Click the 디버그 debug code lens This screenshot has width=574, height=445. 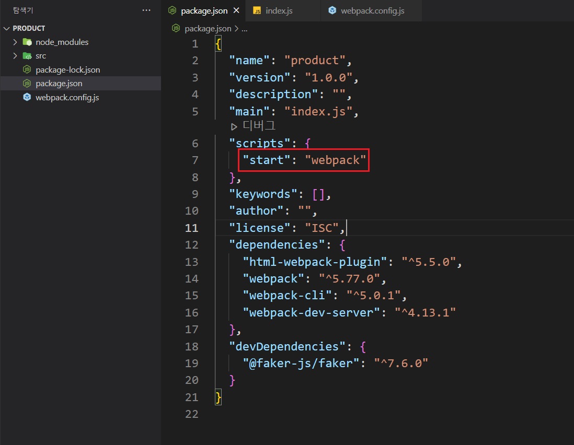click(259, 126)
